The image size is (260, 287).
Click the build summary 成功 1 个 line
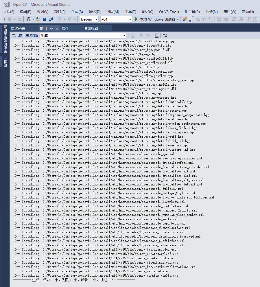pos(74,280)
